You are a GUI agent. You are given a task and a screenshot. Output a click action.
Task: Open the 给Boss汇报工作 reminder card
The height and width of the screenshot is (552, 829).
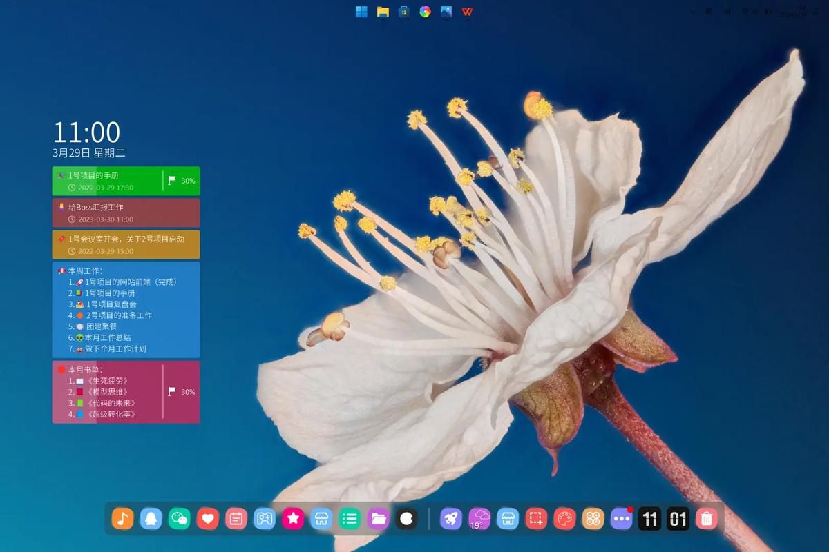126,213
